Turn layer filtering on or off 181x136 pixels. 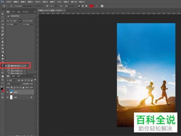tap(35, 80)
